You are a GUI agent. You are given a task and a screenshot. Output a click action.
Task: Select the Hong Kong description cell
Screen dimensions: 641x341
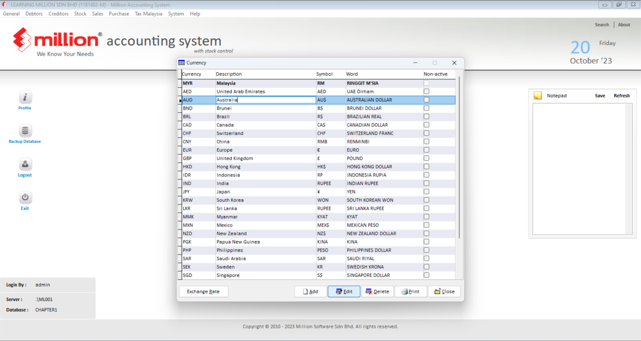pyautogui.click(x=265, y=167)
